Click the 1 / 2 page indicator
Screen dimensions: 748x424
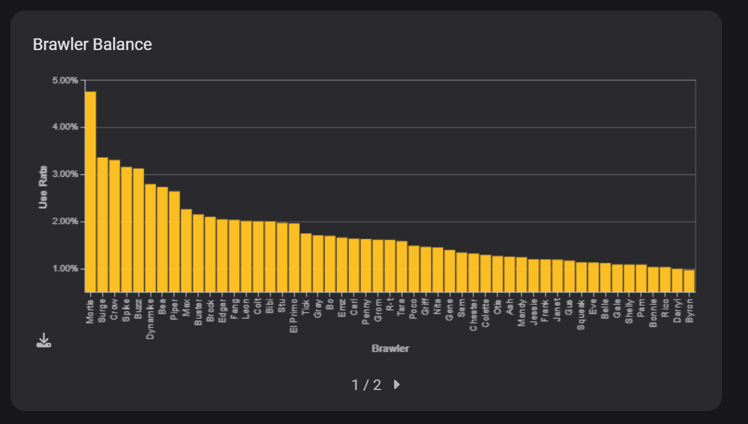(366, 385)
